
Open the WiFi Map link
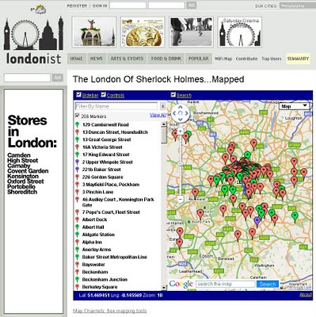point(223,59)
